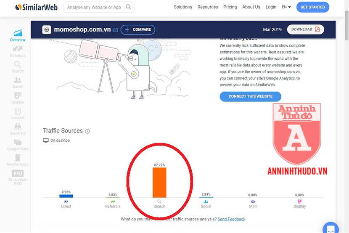Screen dimensions: 349x233
Task: Click Connect This Website button
Action: [x=251, y=96]
